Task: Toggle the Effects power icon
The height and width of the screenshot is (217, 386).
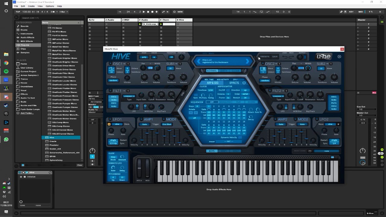Action: 244,83
